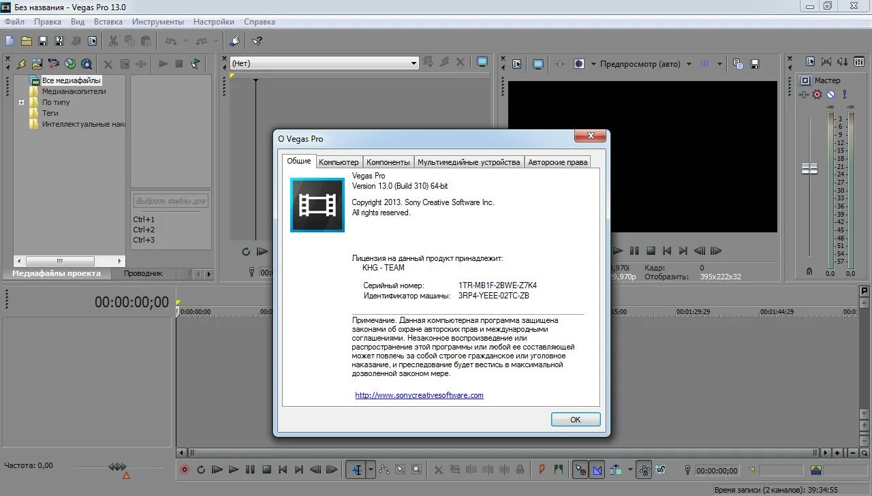
Task: Select the Медиафайлы проекта tab
Action: click(57, 273)
